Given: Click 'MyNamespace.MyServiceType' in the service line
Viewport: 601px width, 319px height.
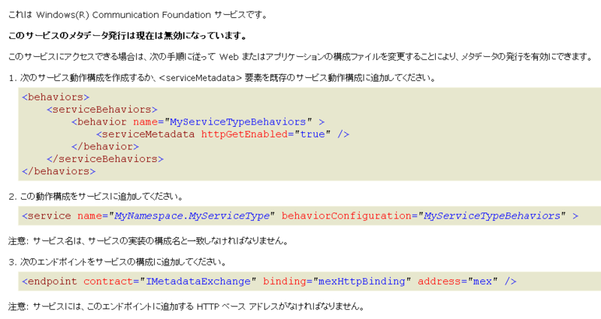Looking at the screenshot, I should point(192,216).
